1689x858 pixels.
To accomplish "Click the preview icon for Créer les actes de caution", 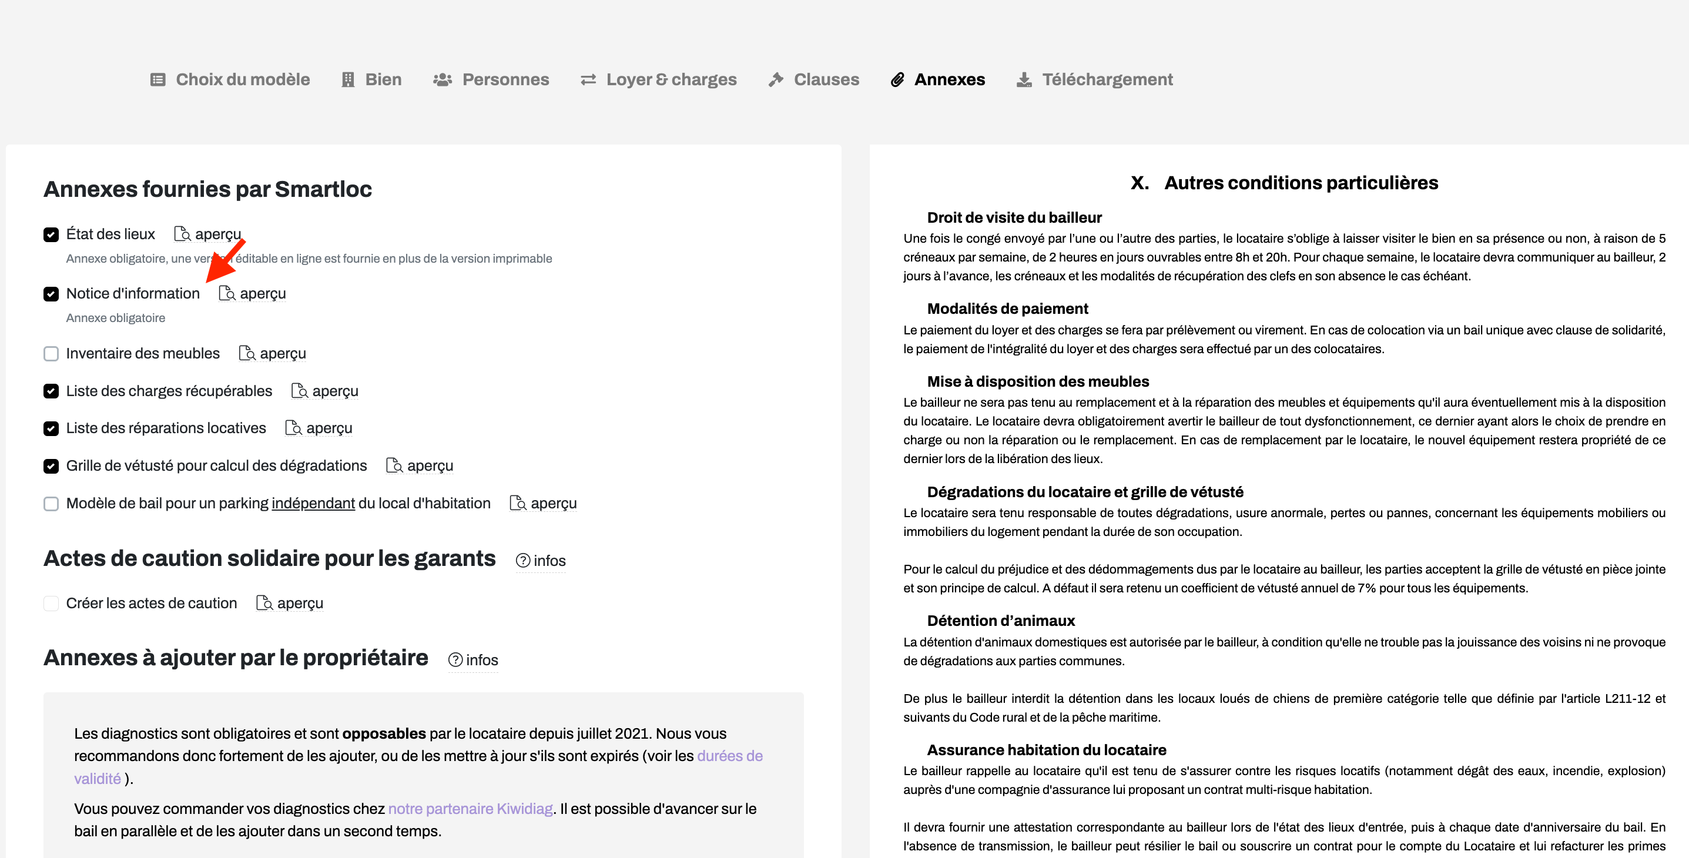I will click(264, 603).
